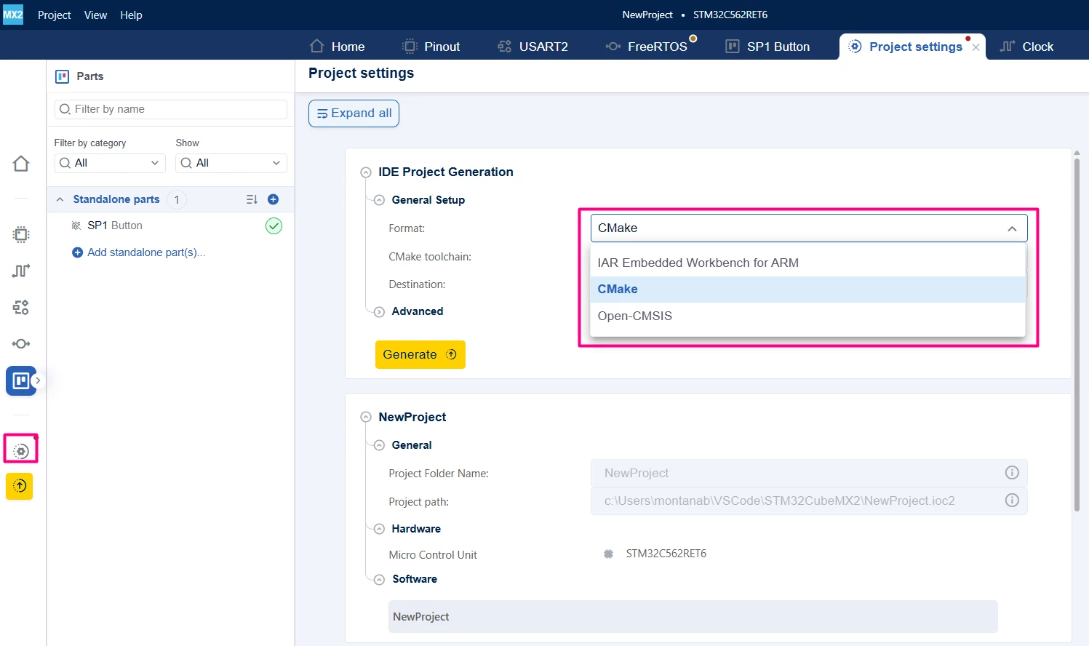Screen dimensions: 1089x646
Task: Click the Standalone parts count badge
Action: 177,199
